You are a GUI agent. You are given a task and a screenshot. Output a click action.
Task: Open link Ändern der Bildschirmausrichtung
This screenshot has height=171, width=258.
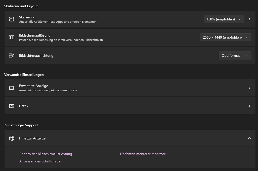pos(46,154)
